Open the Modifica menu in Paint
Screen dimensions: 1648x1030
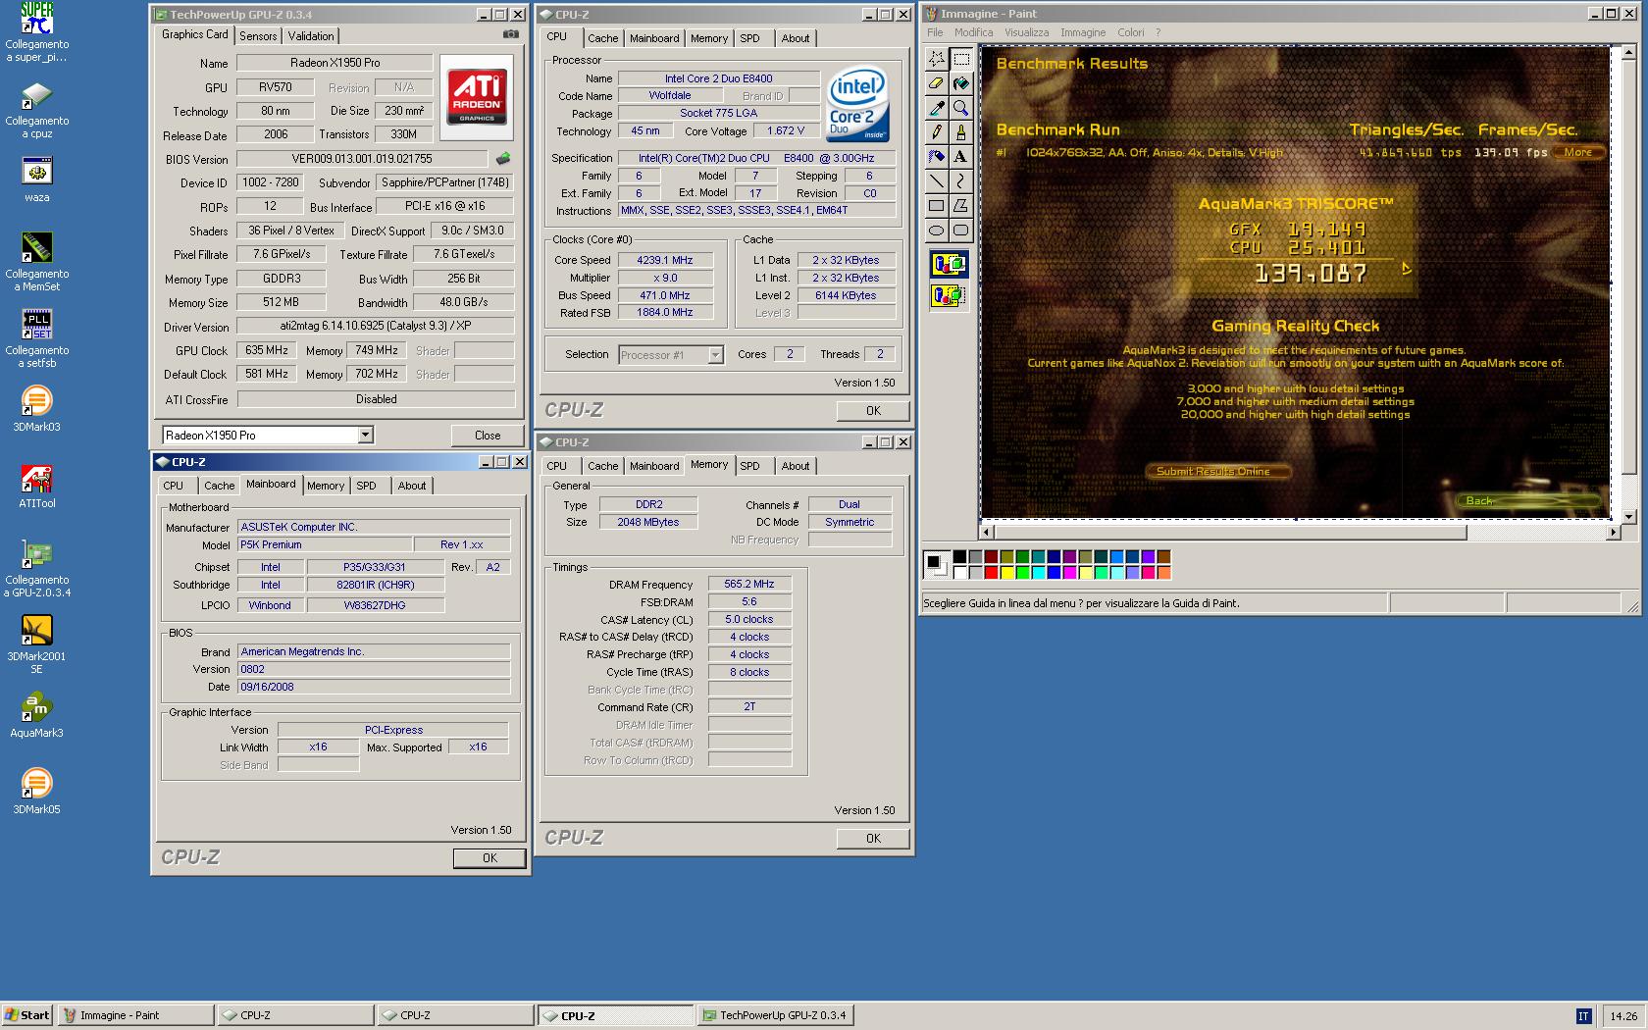point(974,32)
